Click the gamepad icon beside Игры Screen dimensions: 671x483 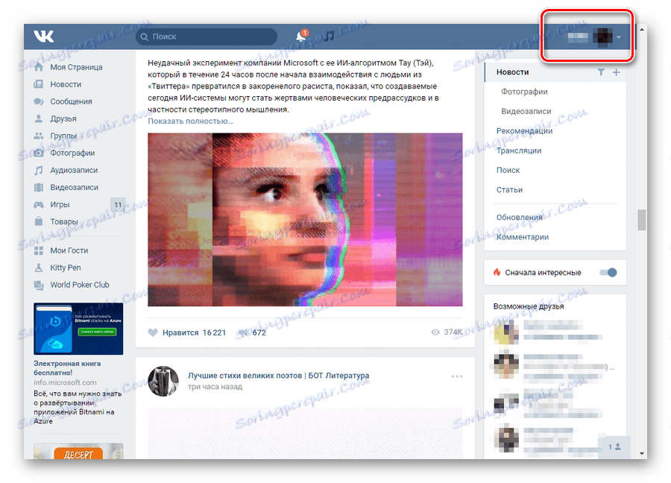(x=39, y=204)
